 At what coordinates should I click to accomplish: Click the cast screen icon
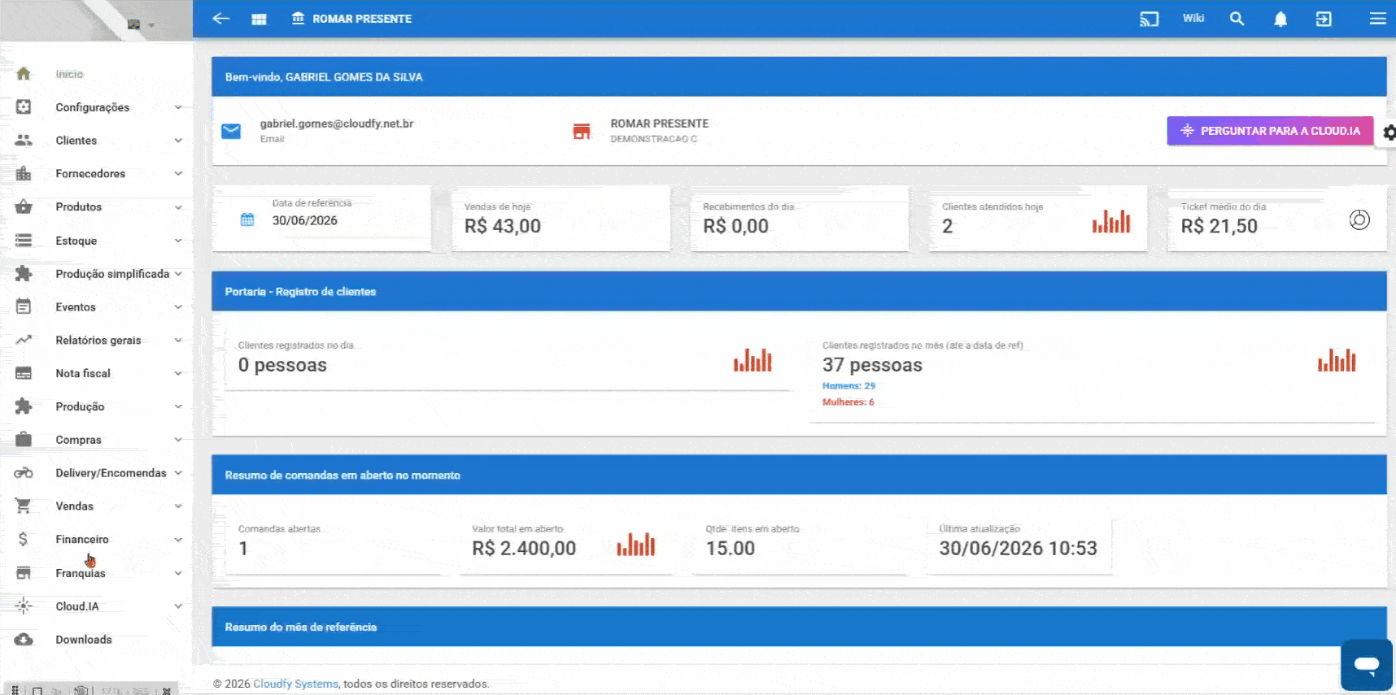(x=1149, y=19)
